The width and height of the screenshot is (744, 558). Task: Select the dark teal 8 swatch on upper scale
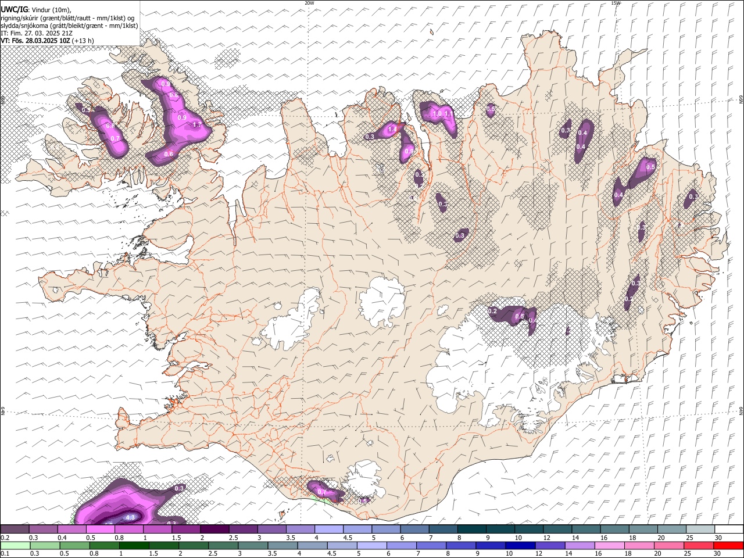tap(472, 530)
